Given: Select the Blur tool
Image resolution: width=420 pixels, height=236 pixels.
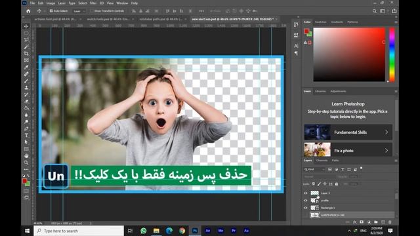Looking at the screenshot, I should (26, 115).
